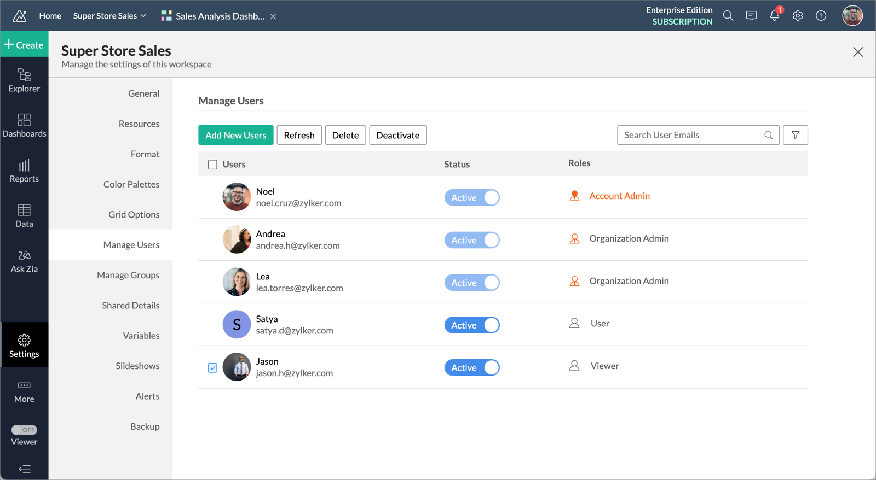Open the Ask Zia assistant

coord(24,261)
